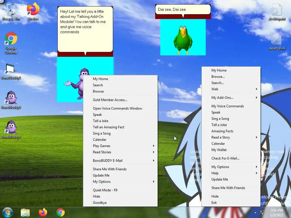Select the BonziBuddy3 desktop shortcut
This screenshot has width=291, height=218.
[x=11, y=100]
